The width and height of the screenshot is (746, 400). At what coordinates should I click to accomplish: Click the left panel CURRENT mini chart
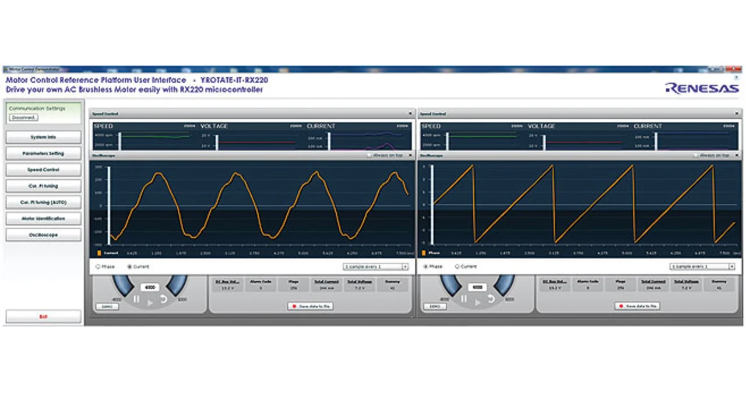coord(358,137)
